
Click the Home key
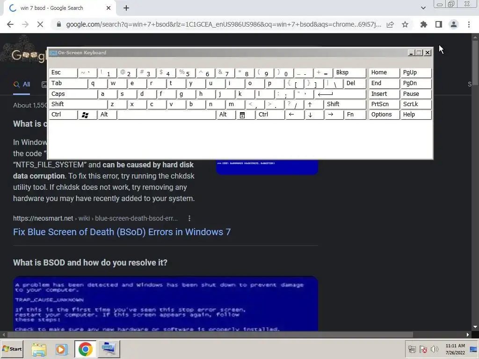(x=384, y=72)
